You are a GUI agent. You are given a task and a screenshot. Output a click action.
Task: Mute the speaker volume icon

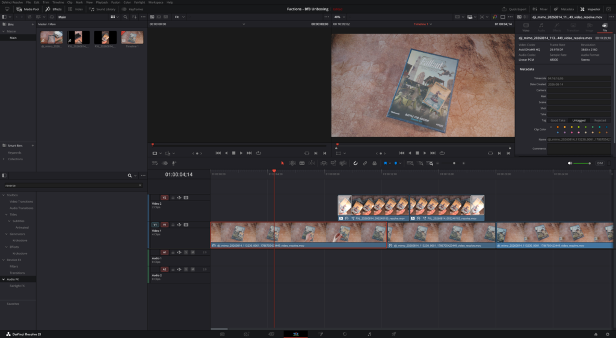point(570,163)
